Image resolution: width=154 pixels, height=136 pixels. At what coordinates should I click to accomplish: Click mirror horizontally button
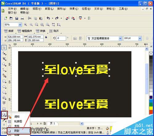75,38
